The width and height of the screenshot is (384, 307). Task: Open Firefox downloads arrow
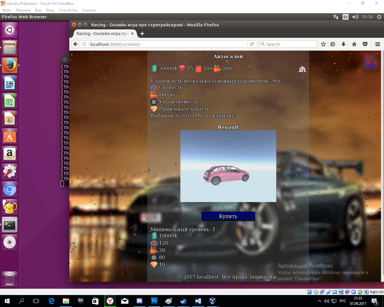pos(343,44)
